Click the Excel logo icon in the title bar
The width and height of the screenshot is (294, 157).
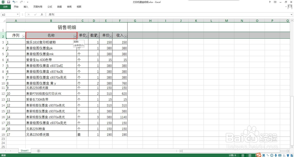click(x=4, y=2)
